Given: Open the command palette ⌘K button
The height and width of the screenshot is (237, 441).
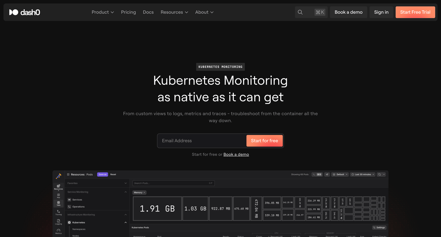Looking at the screenshot, I should (317, 174).
